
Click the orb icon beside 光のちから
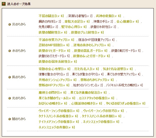pos(10,98)
